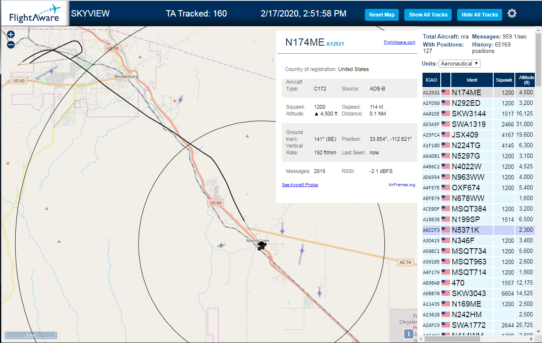Viewport: 542px width, 343px height.
Task: Click Reset Map button
Action: (382, 14)
